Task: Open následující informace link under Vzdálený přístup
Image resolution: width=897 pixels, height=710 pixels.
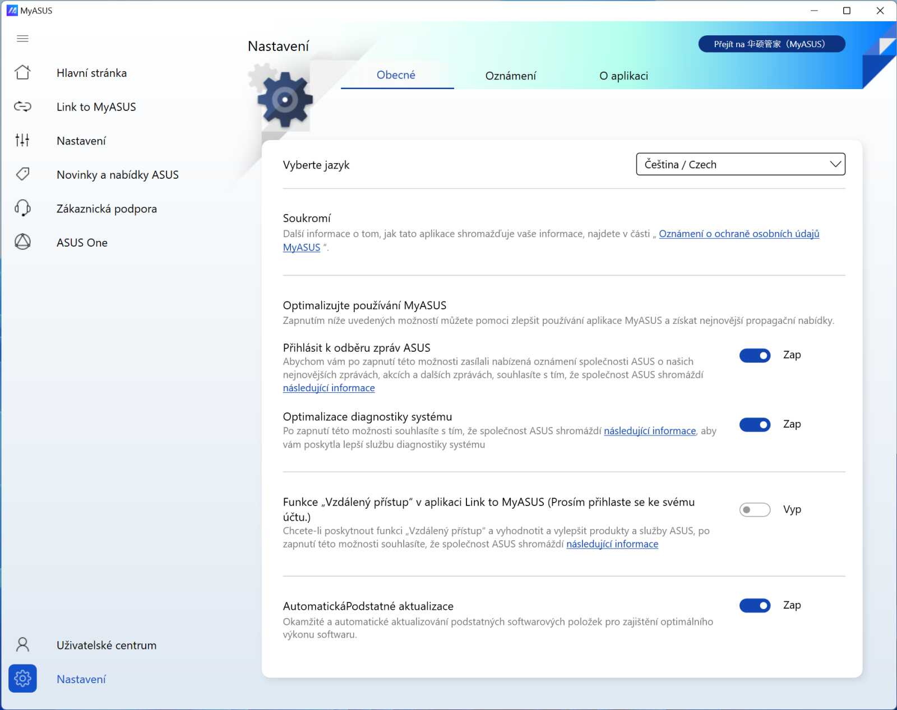Action: pos(612,544)
